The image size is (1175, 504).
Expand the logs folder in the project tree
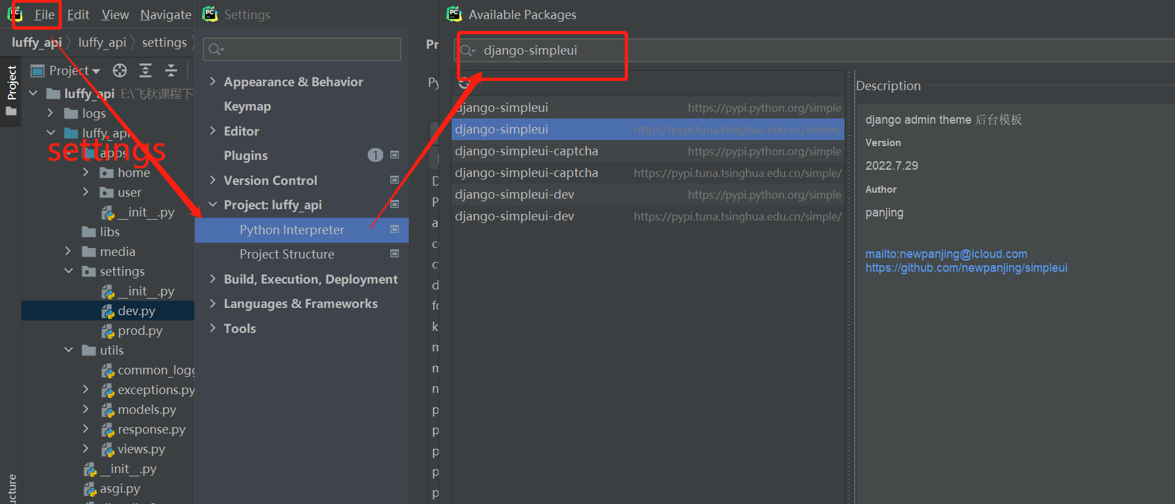[x=51, y=113]
